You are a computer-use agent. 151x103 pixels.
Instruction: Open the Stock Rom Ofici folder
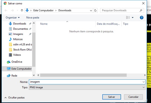coord(22,50)
